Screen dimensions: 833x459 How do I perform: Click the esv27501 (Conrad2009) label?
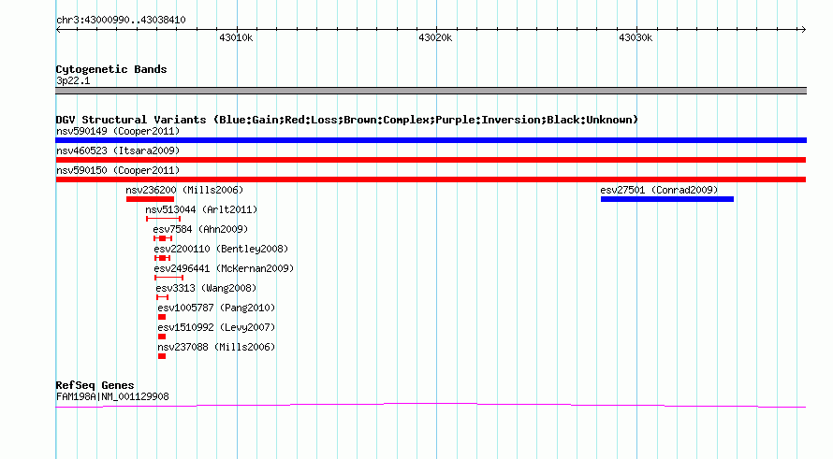click(x=659, y=190)
